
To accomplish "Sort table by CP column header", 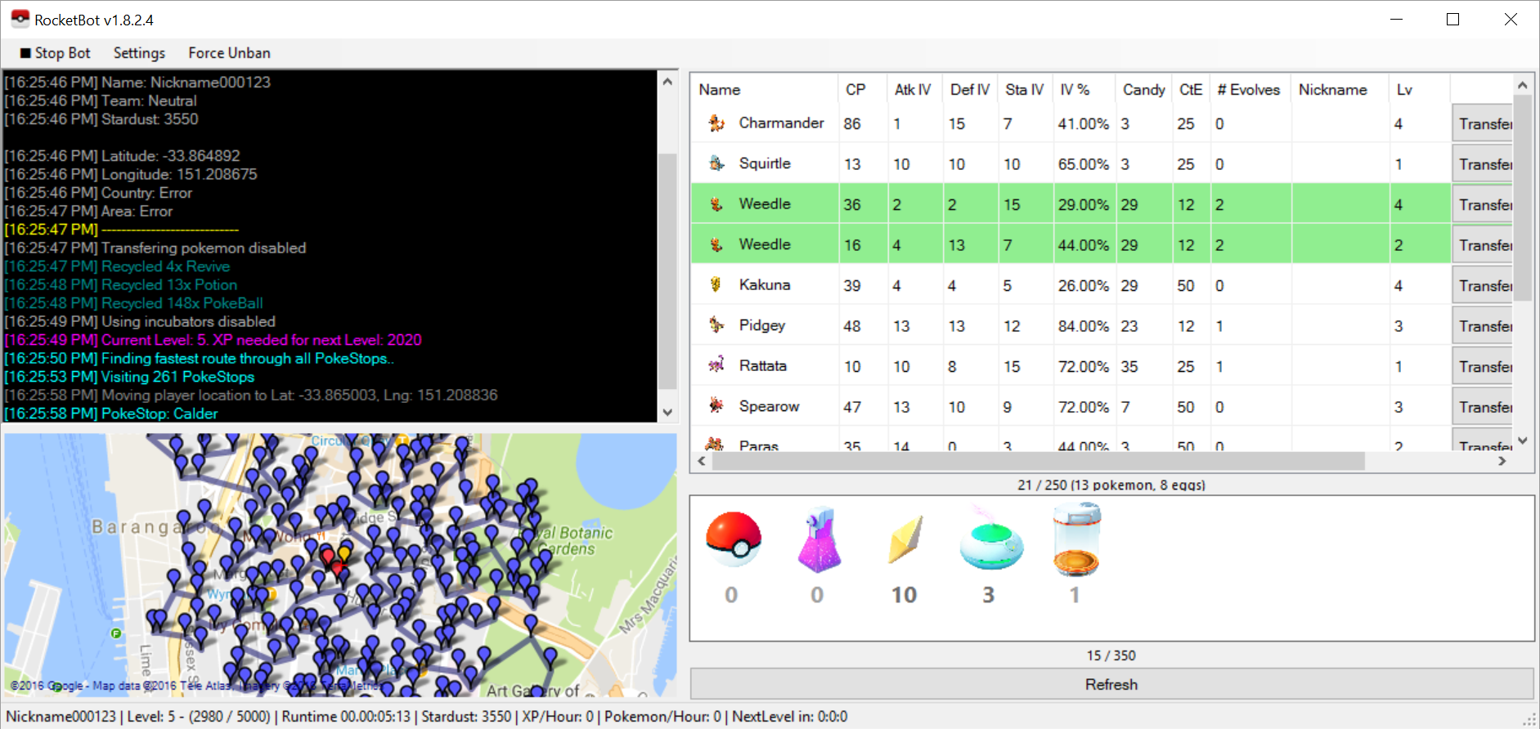I will [x=862, y=90].
